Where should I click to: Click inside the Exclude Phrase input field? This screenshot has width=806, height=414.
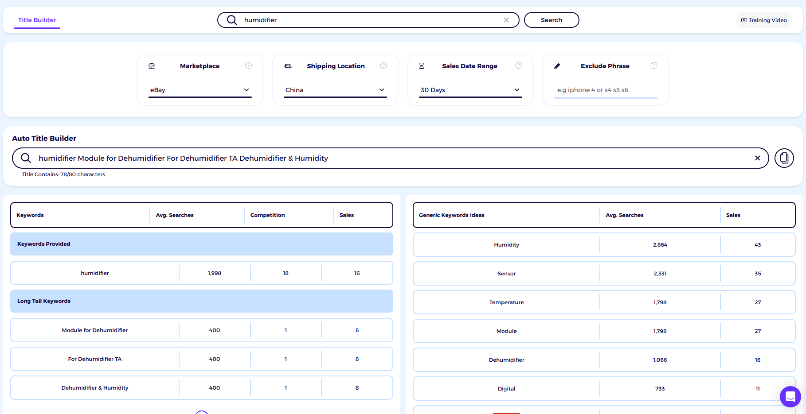[605, 89]
